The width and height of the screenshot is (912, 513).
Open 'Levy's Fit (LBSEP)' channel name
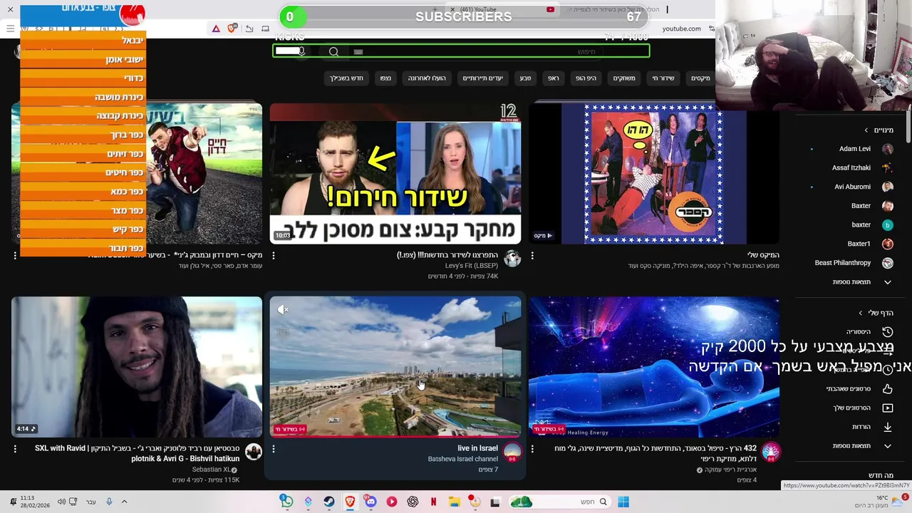pos(472,266)
